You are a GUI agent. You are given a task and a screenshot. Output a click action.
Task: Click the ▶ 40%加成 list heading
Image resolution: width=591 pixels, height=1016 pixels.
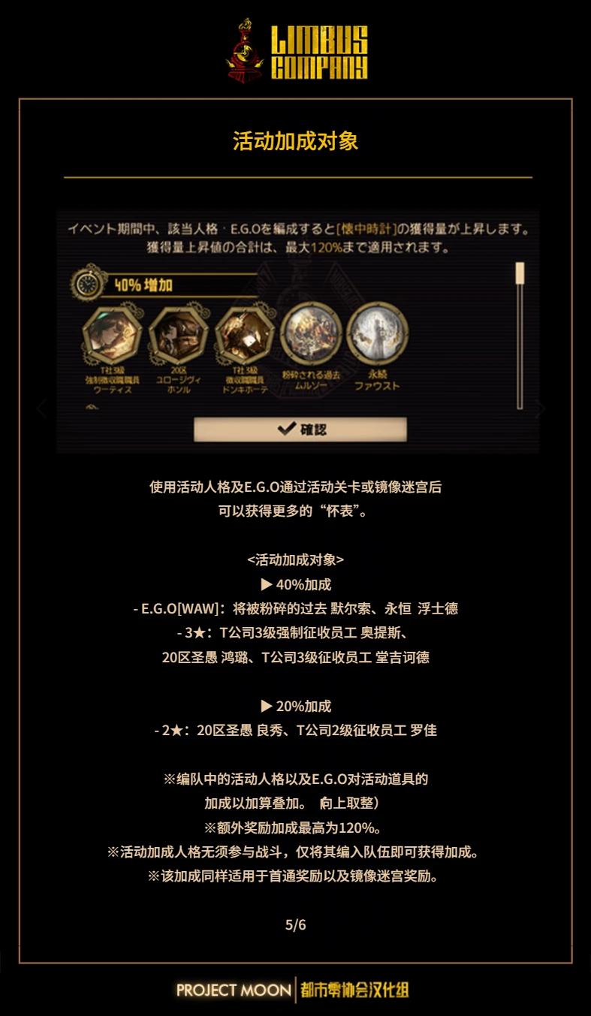tap(296, 584)
